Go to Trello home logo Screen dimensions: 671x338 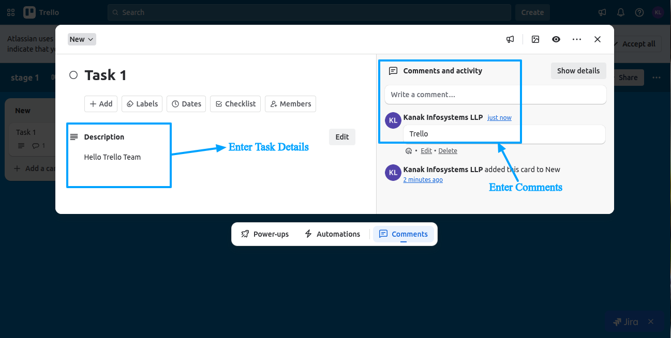point(42,12)
